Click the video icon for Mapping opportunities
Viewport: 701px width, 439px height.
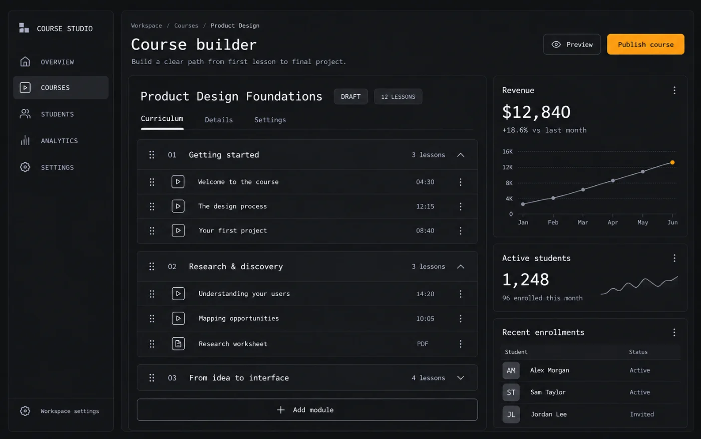click(178, 318)
